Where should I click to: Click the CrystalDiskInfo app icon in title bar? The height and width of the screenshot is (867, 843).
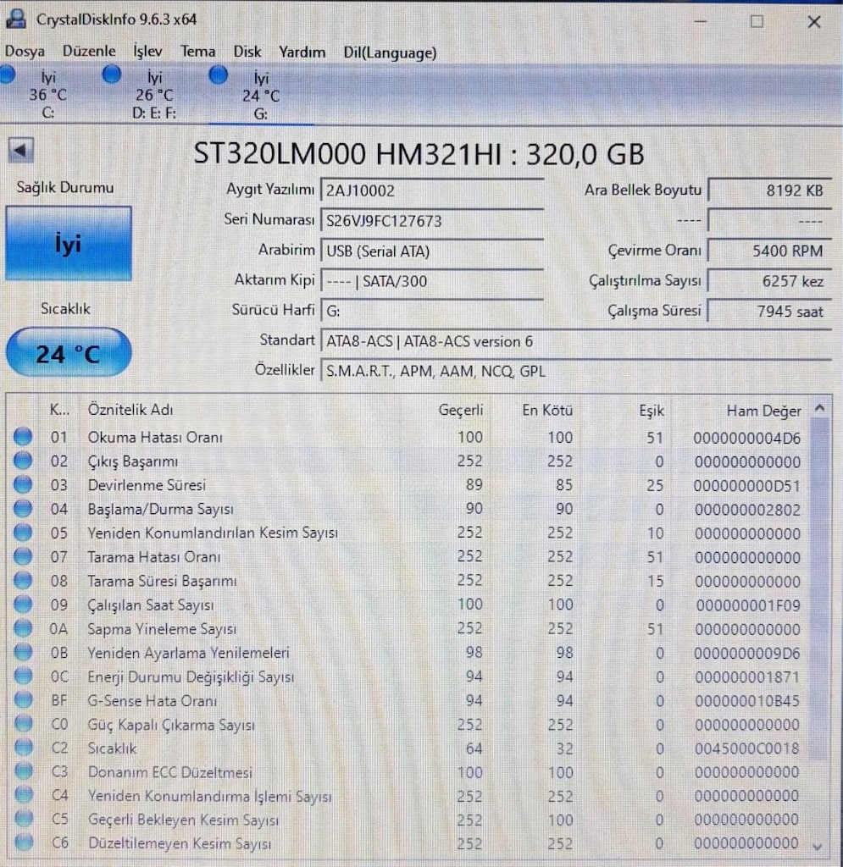16,19
